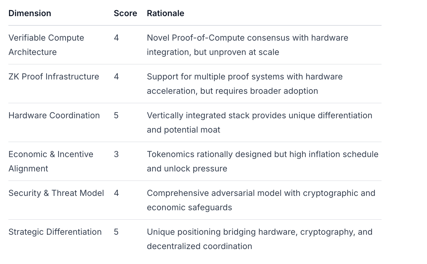
Task: Select the ZK Proof Infrastructure cell
Action: pyautogui.click(x=54, y=76)
